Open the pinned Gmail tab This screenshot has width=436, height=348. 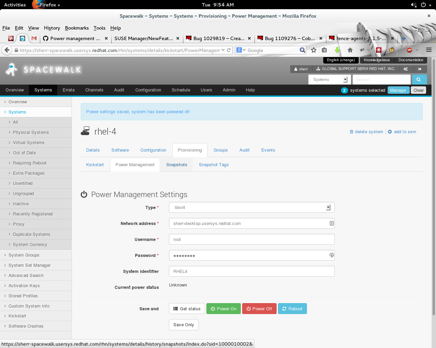[x=34, y=38]
